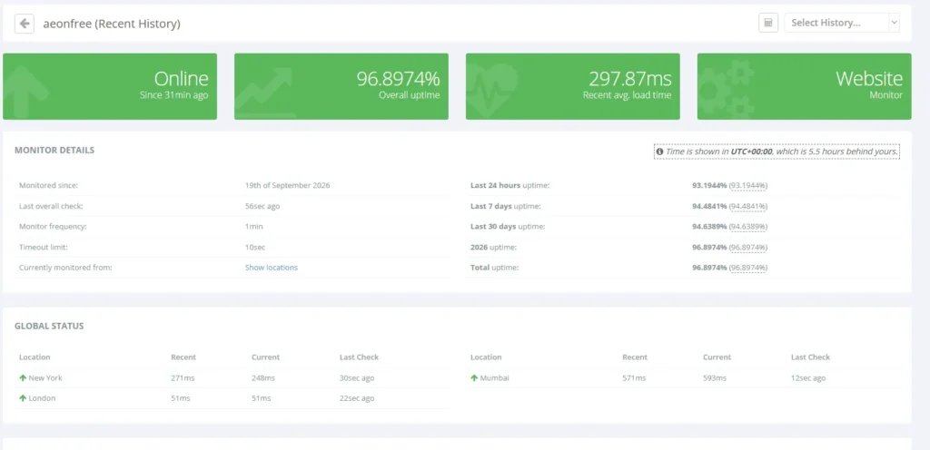Click the Monitored since label
The height and width of the screenshot is (450, 930).
(49, 185)
